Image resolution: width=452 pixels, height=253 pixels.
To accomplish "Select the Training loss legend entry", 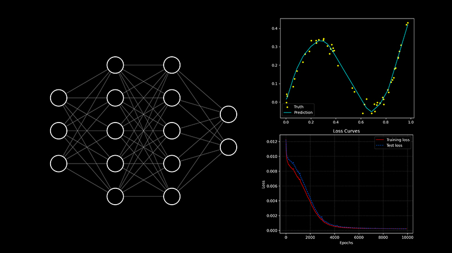I will tap(397, 140).
